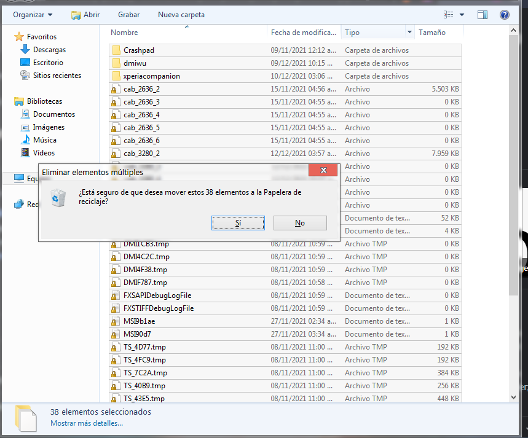Sort by Fecha de modificación column
Viewport: 528px width, 438px height.
click(x=304, y=33)
